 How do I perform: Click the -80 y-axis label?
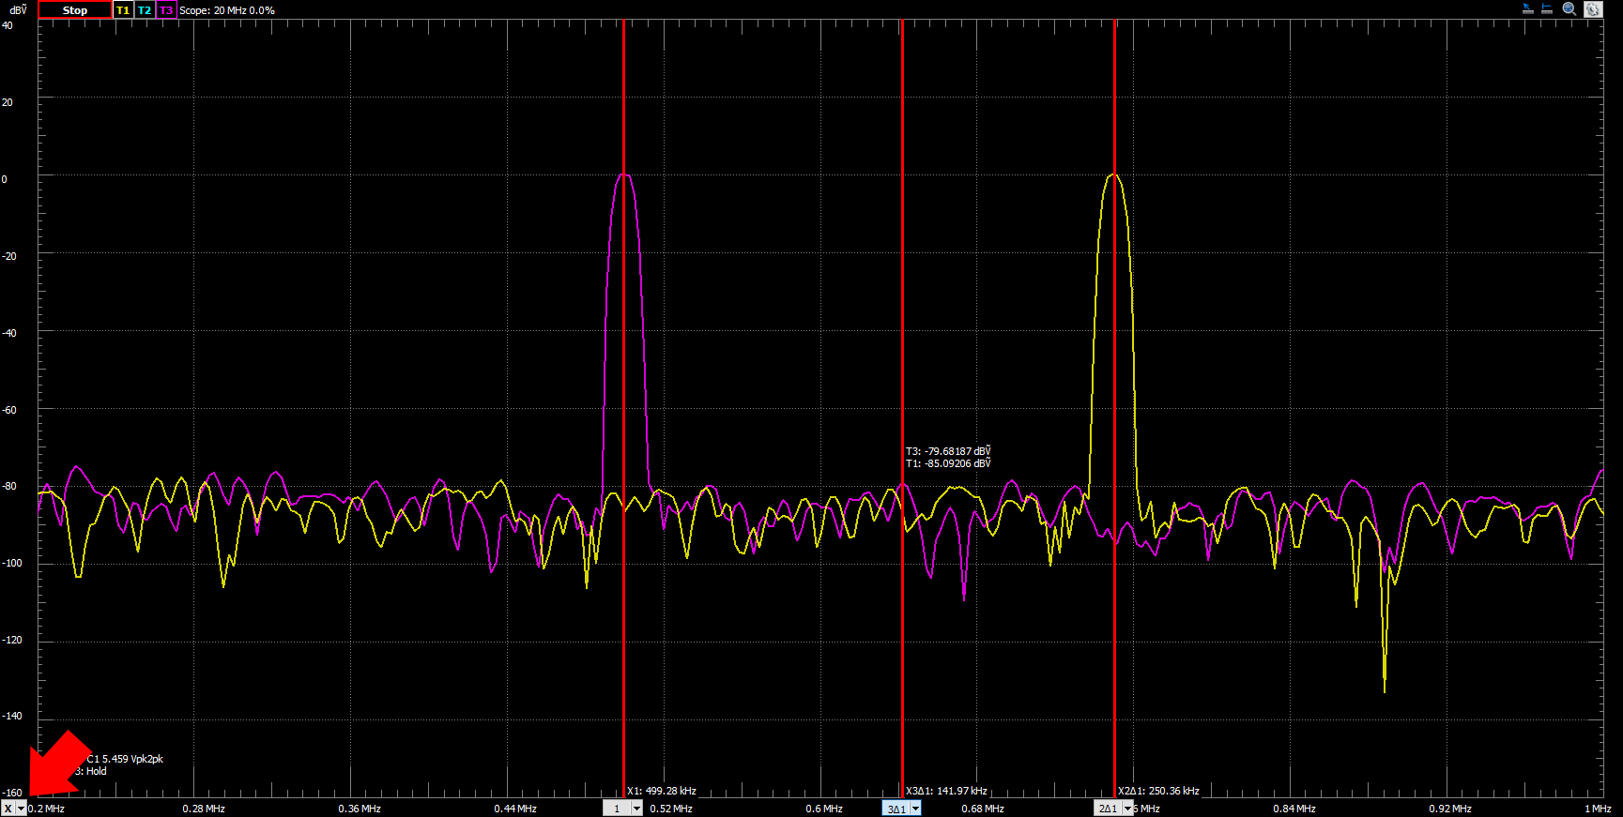(x=9, y=486)
